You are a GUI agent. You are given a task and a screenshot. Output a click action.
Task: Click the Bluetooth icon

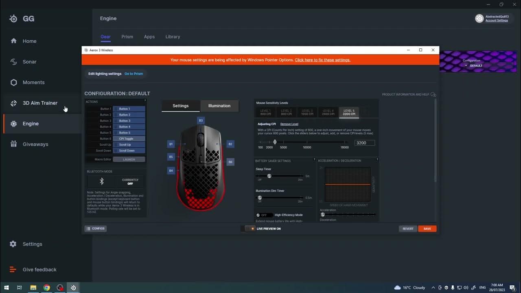pyautogui.click(x=102, y=181)
